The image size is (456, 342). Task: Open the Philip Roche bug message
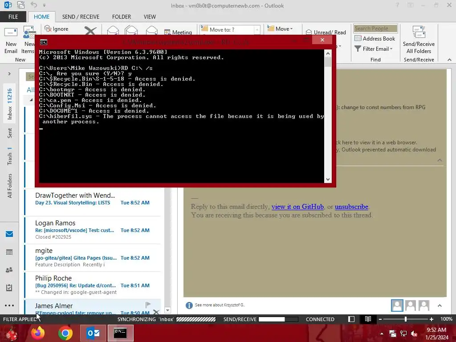(x=93, y=285)
